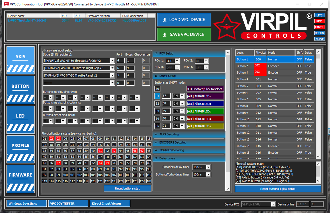Click scroll down arrow of logic list
The height and width of the screenshot is (213, 330).
click(318, 156)
